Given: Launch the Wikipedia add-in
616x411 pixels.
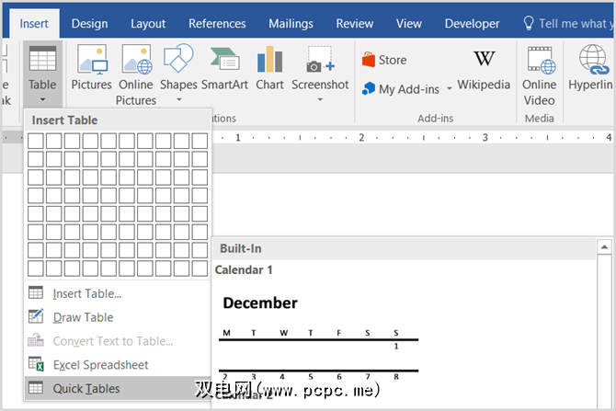Looking at the screenshot, I should 484,70.
